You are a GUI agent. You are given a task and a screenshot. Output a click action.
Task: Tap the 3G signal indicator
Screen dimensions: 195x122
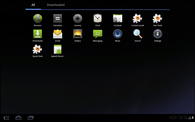point(189,118)
